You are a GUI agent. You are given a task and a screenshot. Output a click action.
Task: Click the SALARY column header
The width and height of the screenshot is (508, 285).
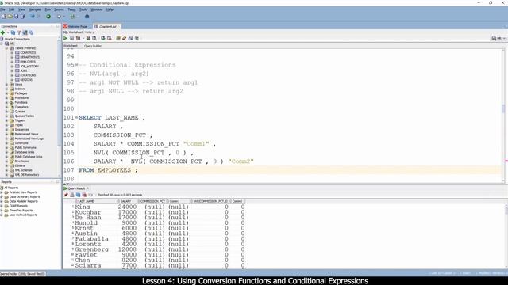tap(127, 201)
